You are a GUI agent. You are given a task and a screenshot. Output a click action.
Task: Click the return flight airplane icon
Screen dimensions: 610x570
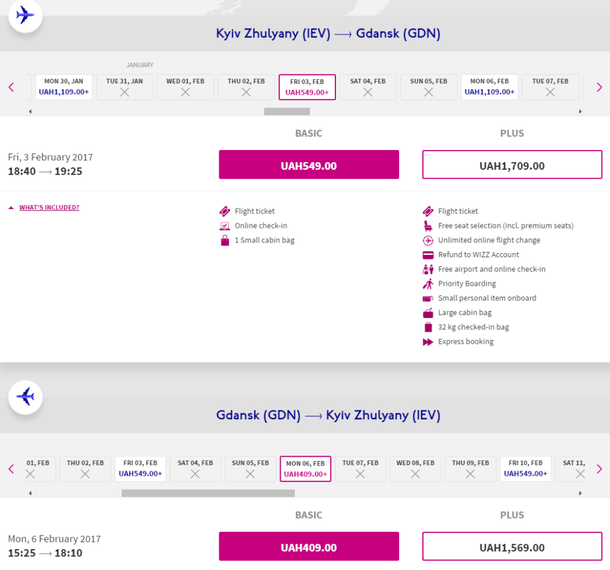[25, 397]
